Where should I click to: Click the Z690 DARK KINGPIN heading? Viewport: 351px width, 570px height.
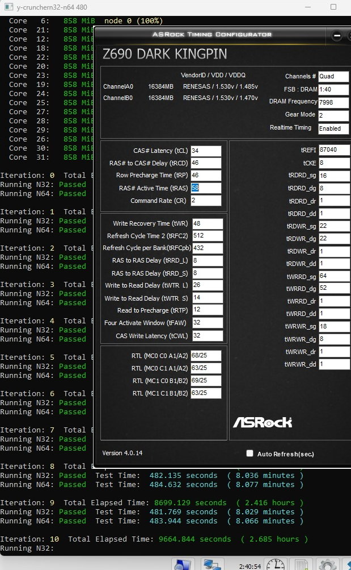[x=164, y=54]
